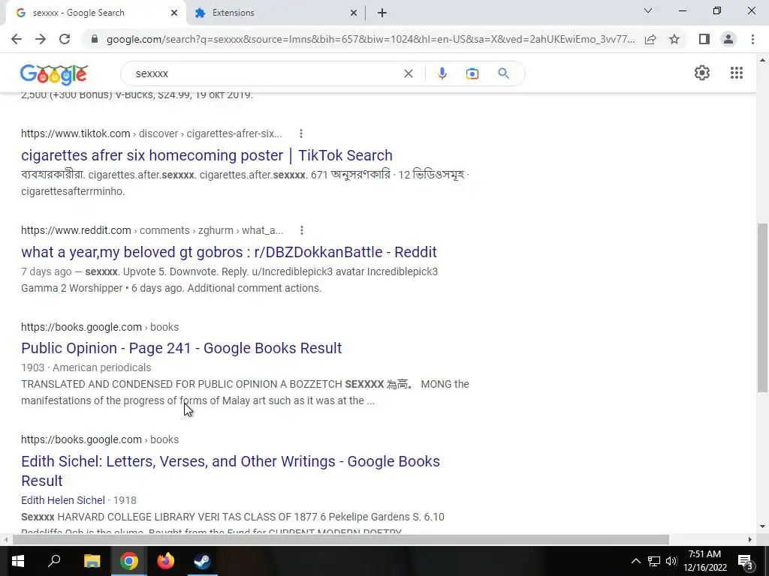Open the cigarettes afrer six TikTok result
The width and height of the screenshot is (769, 576).
click(x=207, y=155)
